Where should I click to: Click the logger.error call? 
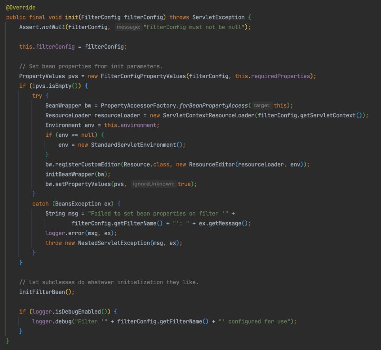[65, 233]
